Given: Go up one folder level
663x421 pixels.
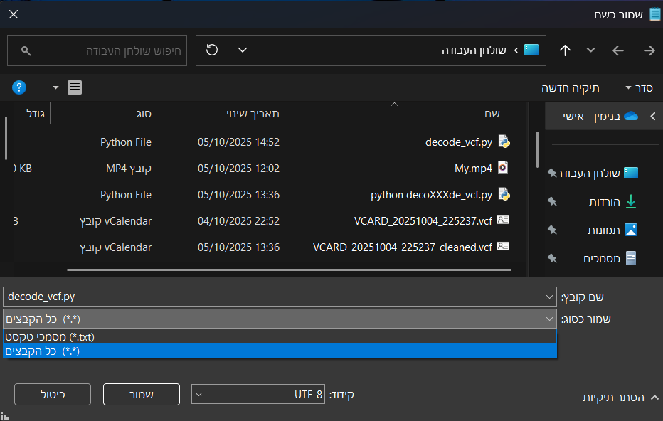Looking at the screenshot, I should [x=565, y=50].
